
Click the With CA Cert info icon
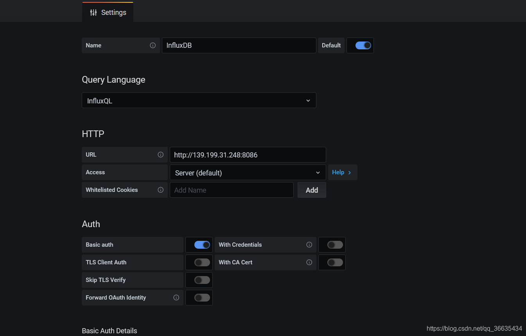coord(309,262)
